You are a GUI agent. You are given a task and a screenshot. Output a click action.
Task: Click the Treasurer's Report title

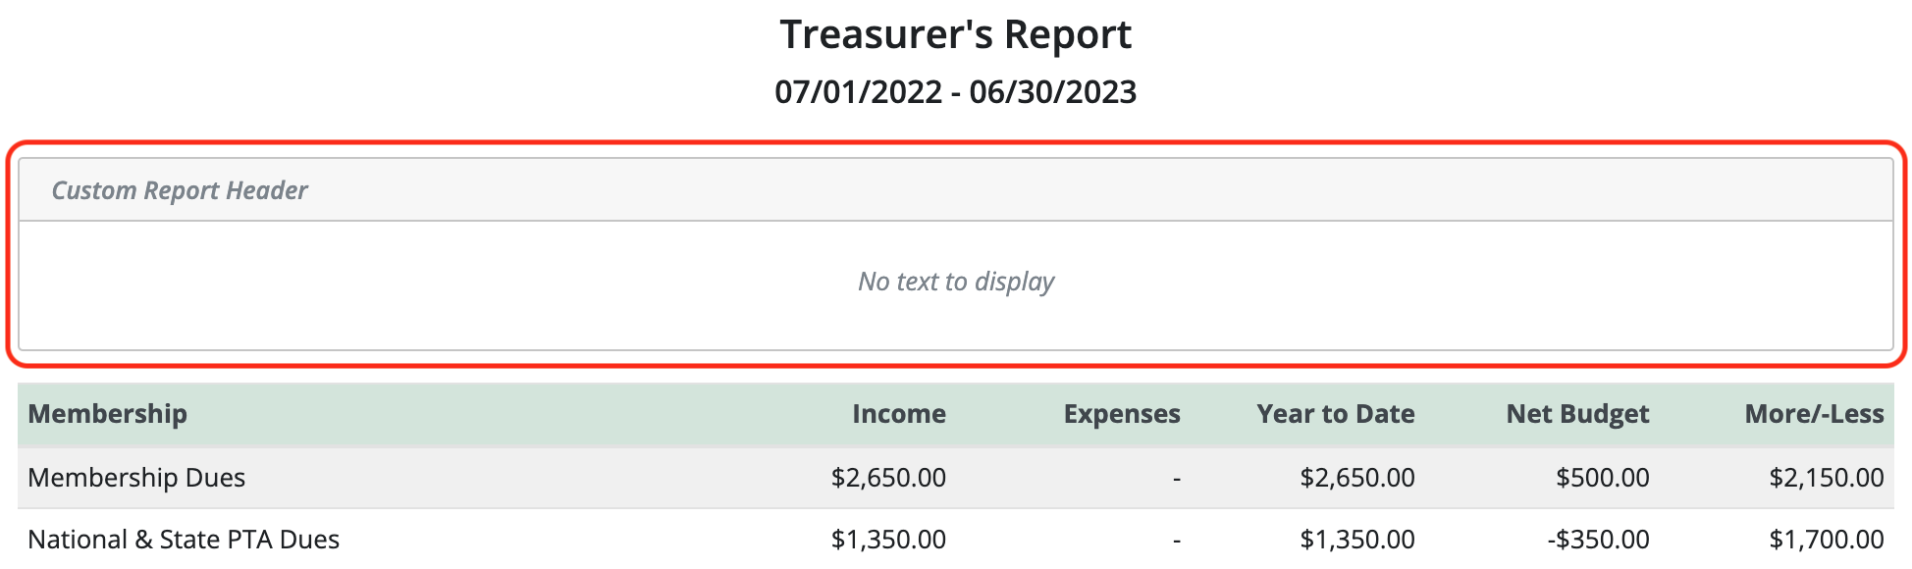click(x=955, y=35)
